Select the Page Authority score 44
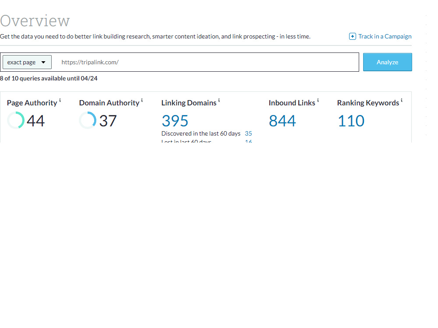 pyautogui.click(x=35, y=121)
